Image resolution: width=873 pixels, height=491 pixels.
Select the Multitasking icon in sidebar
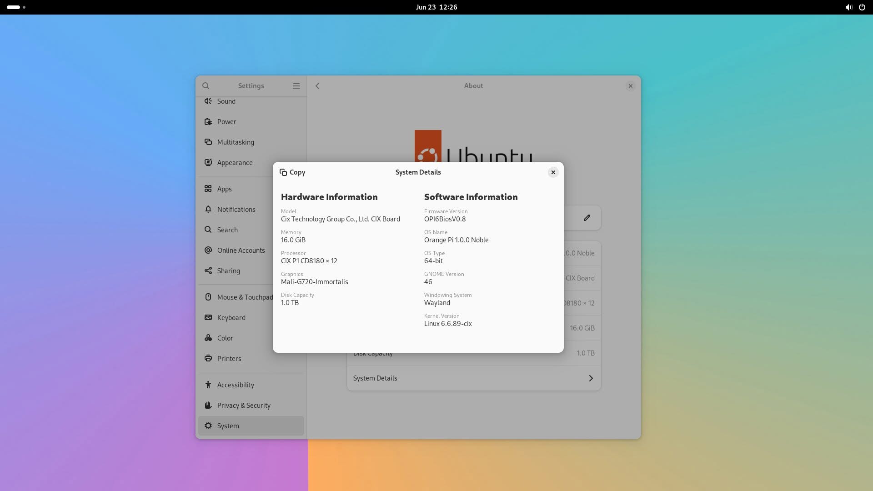[208, 142]
